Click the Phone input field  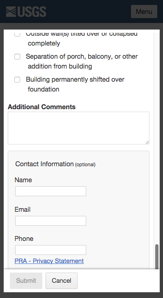point(51,250)
